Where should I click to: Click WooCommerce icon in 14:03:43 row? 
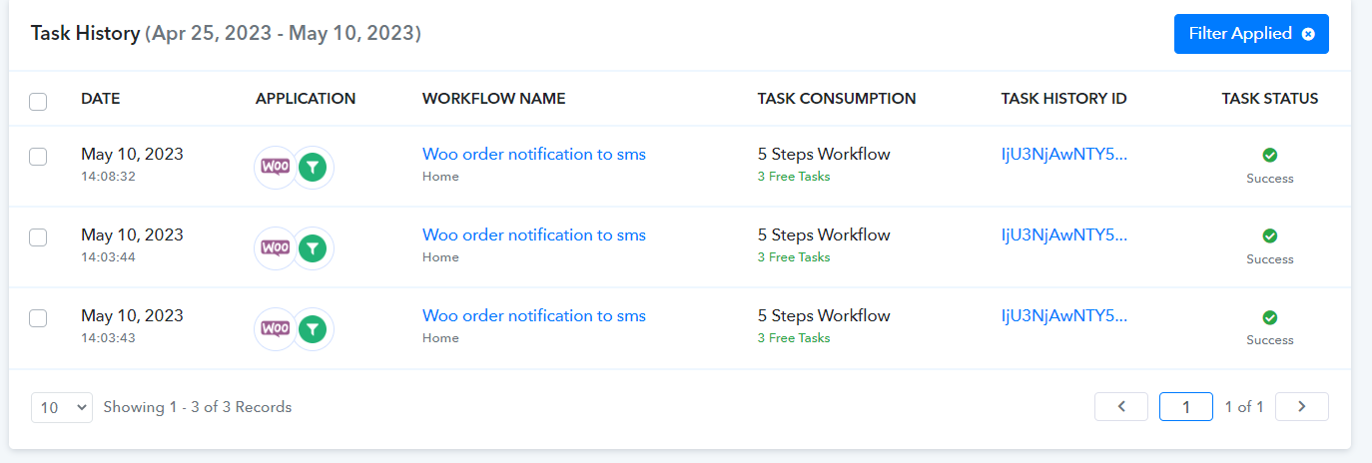[276, 328]
